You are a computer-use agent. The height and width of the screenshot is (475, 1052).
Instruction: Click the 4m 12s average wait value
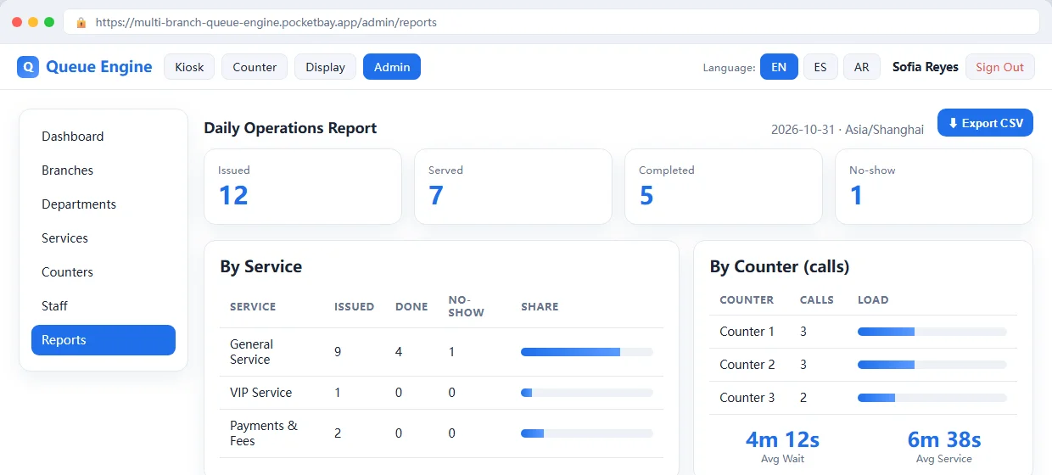point(782,439)
